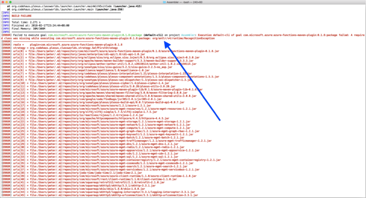Viewport: 366px width, 198px height.
Task: Click the urls[11] plexus-utils-3.0.20.jar line
Action: (x=89, y=86)
